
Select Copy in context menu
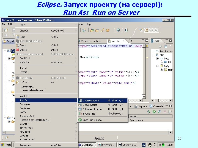pyautogui.click(x=46, y=37)
